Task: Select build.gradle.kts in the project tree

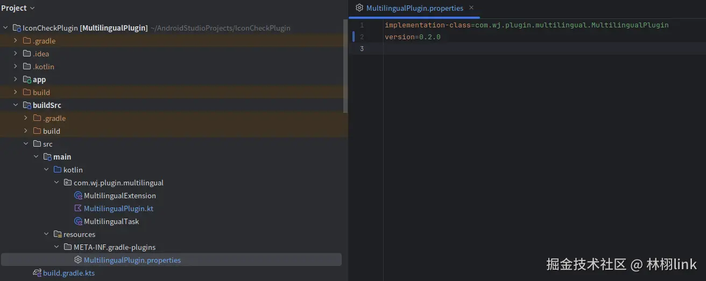Action: tap(69, 273)
